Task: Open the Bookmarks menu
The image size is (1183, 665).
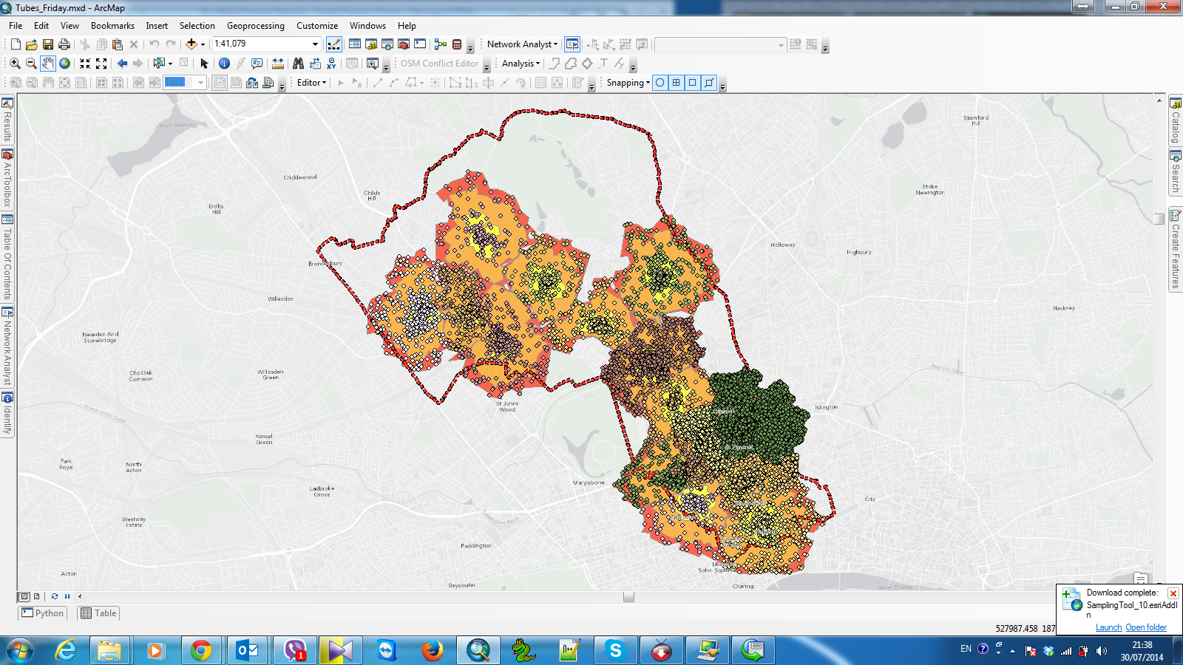Action: pos(112,26)
